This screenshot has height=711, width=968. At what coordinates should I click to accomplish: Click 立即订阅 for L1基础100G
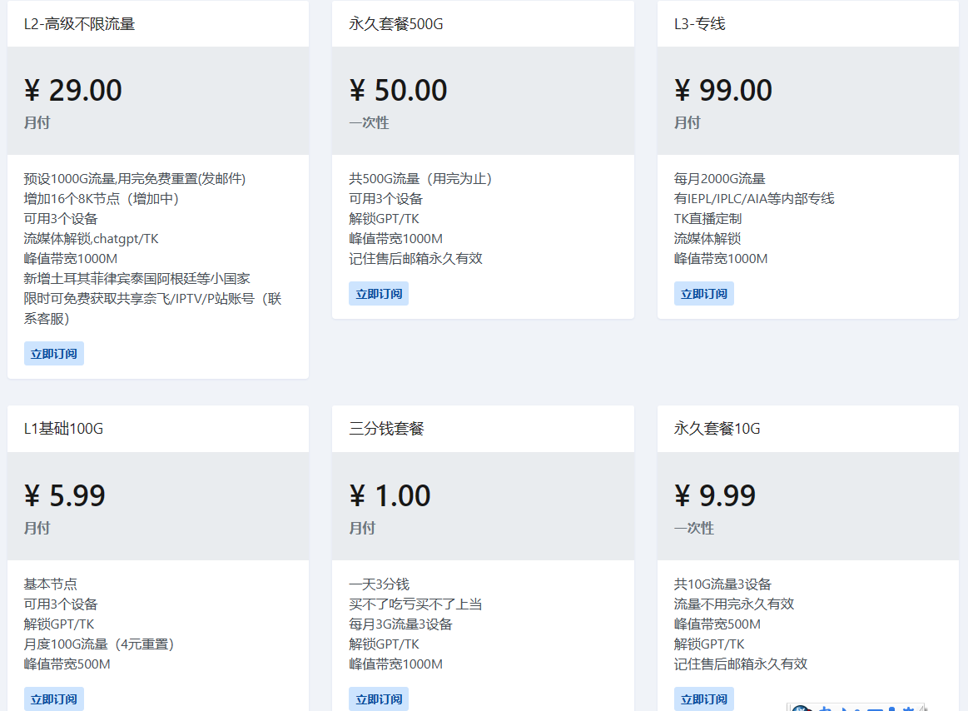[54, 699]
